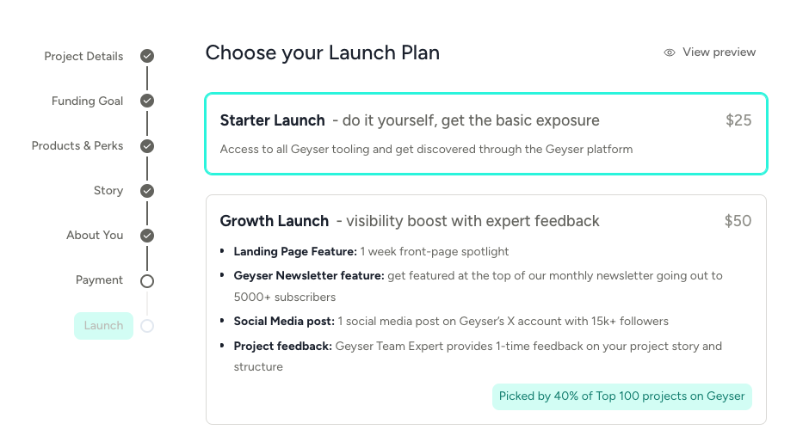
Task: Click the Story step checkmark icon
Action: [147, 191]
